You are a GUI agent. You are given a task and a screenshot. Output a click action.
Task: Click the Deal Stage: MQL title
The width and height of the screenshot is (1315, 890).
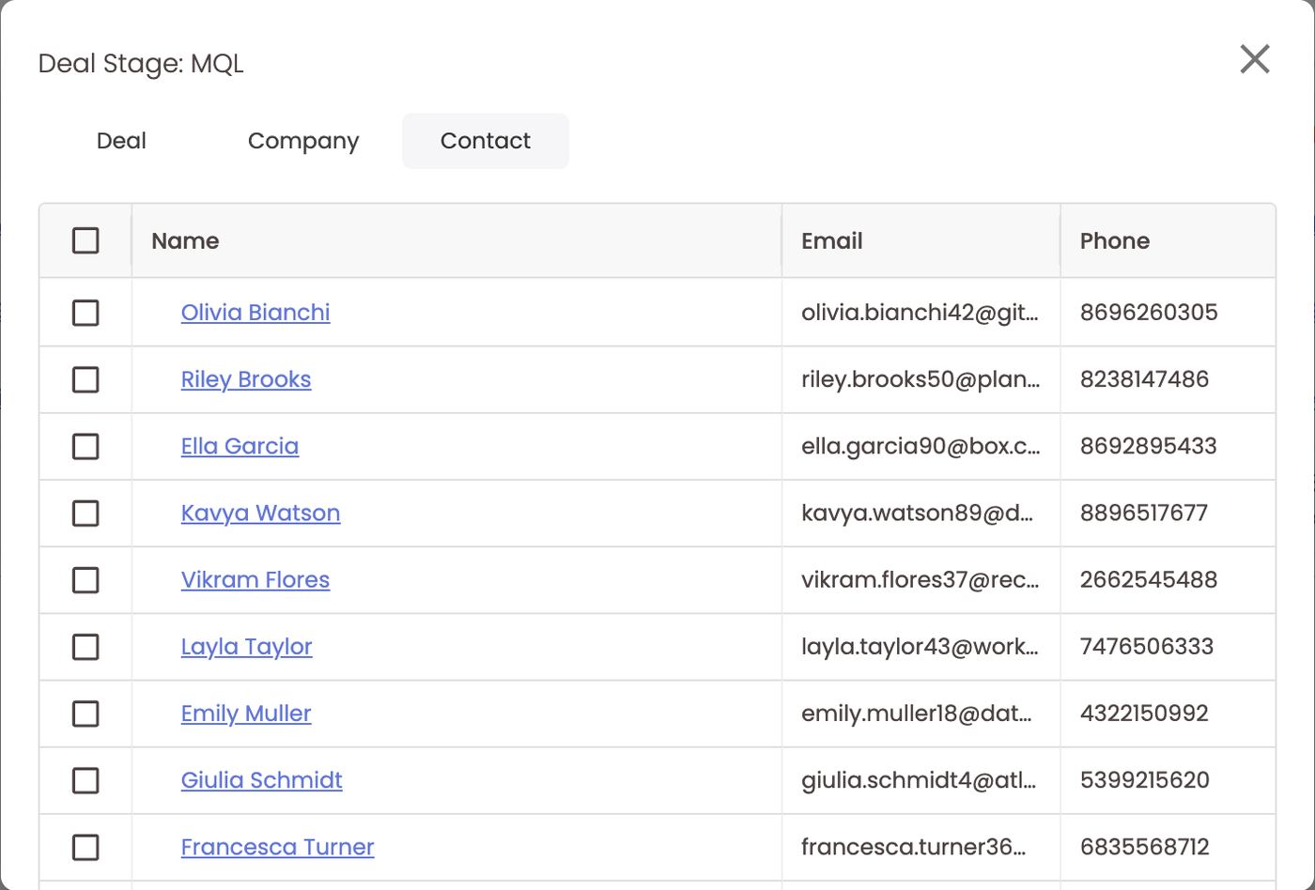pyautogui.click(x=141, y=64)
